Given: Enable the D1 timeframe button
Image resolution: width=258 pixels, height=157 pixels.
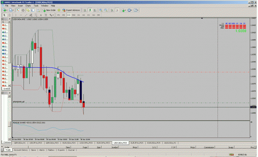Looking at the screenshot, I should (88, 15).
